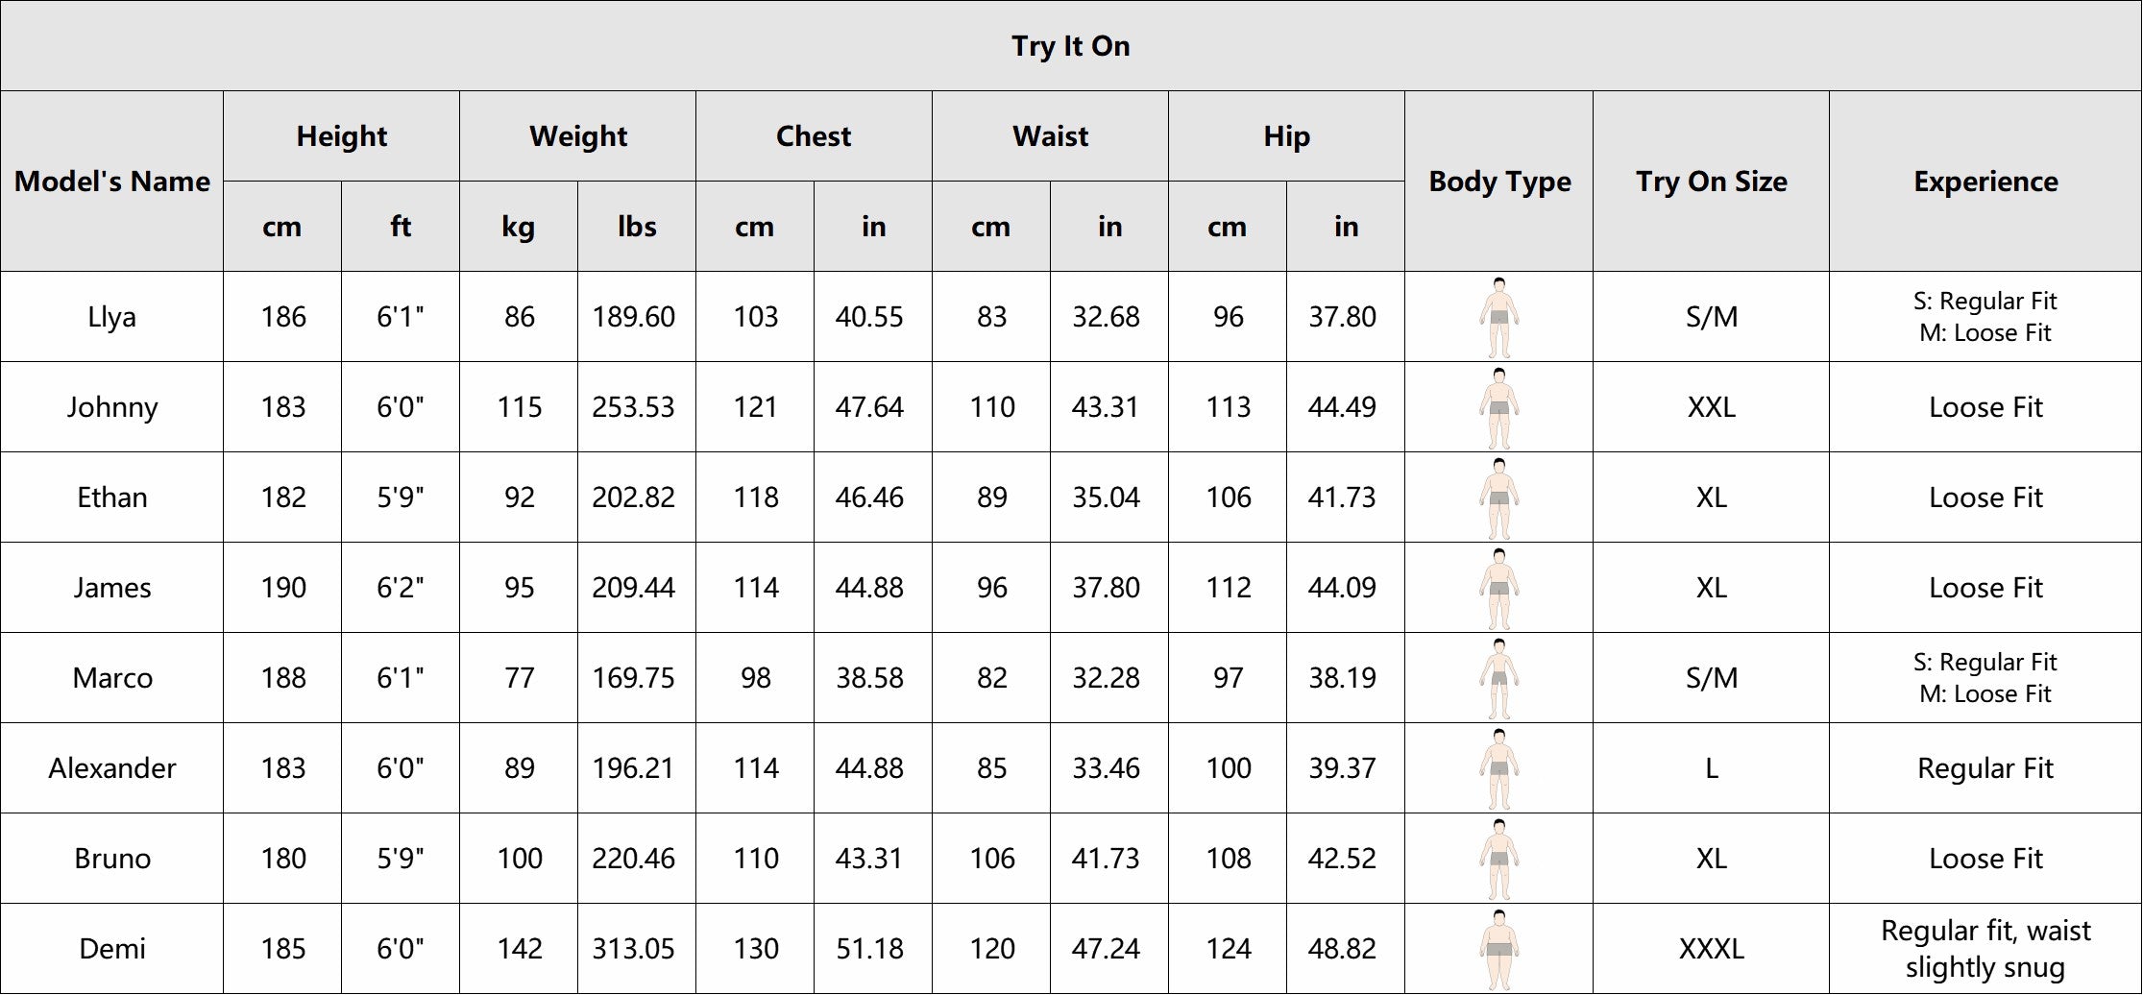Select the Chest header cell

(814, 136)
